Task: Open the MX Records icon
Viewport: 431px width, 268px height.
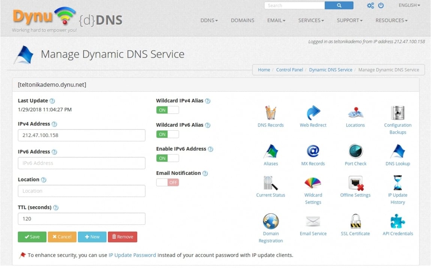Action: click(313, 151)
